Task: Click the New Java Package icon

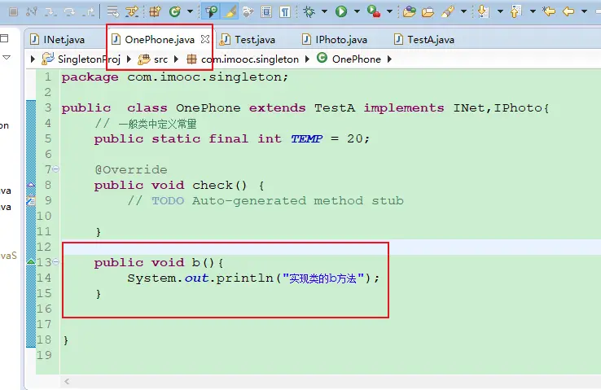Action: click(155, 12)
